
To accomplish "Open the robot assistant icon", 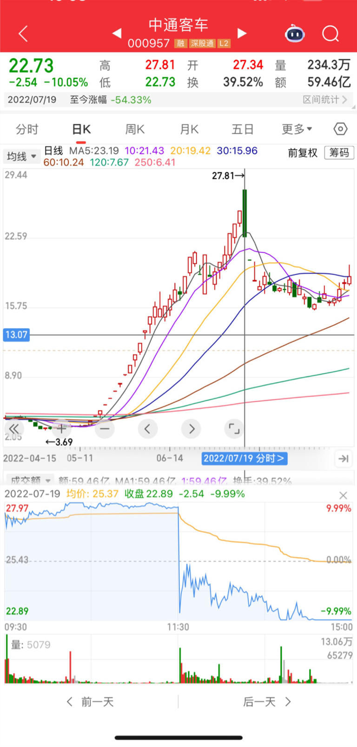I will (x=295, y=34).
